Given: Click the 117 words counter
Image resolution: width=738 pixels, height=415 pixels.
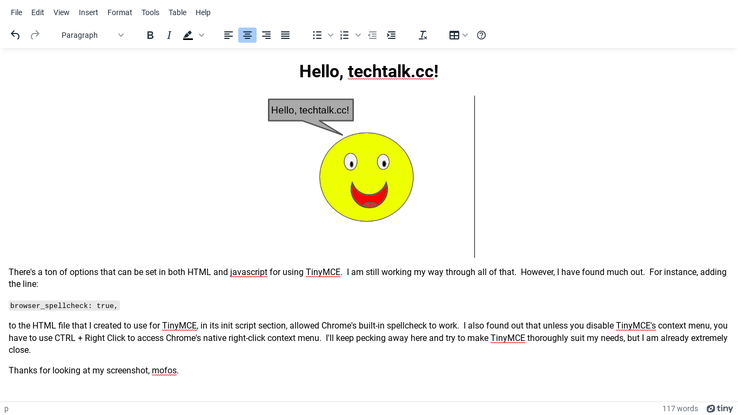Looking at the screenshot, I should (x=680, y=409).
